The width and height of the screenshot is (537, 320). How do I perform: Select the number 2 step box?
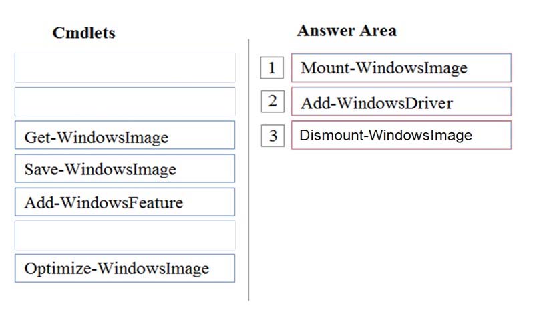tap(273, 101)
